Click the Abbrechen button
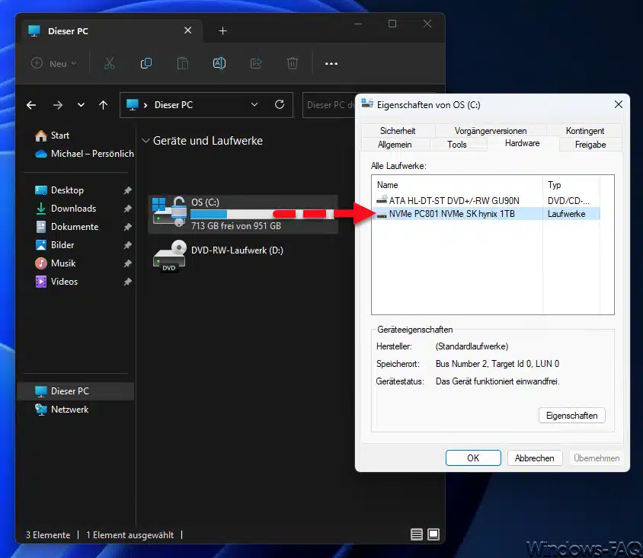The image size is (643, 558). (x=534, y=458)
